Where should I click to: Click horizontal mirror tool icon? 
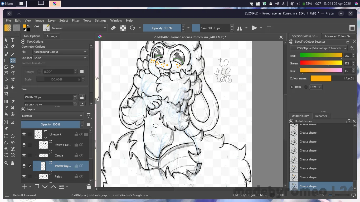click(x=240, y=28)
